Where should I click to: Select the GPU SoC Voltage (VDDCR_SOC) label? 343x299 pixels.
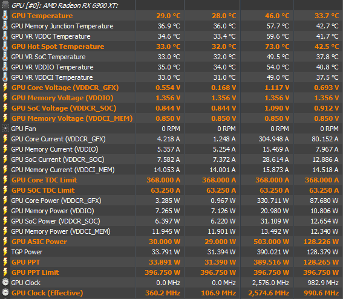[x=64, y=108]
